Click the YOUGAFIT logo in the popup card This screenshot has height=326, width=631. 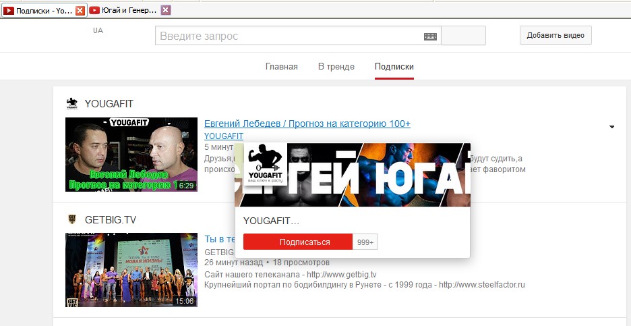264,165
